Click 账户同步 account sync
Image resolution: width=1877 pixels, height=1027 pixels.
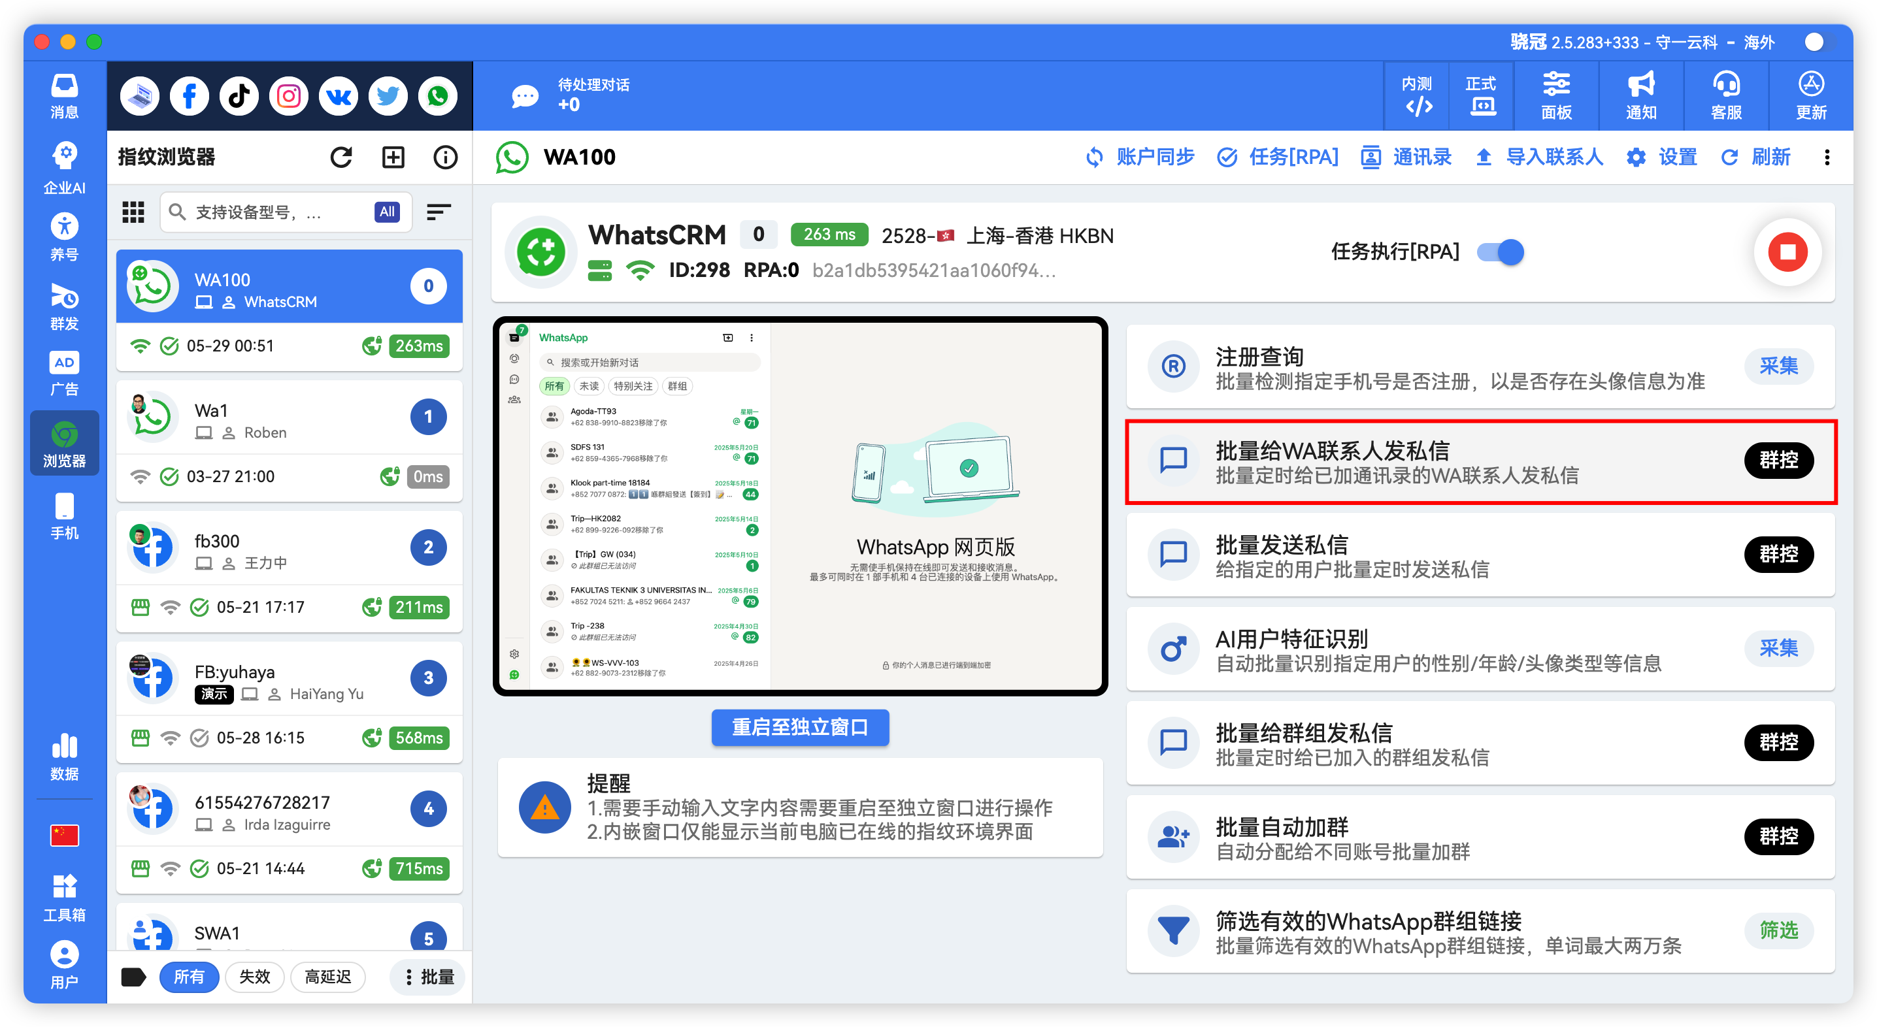point(1140,157)
